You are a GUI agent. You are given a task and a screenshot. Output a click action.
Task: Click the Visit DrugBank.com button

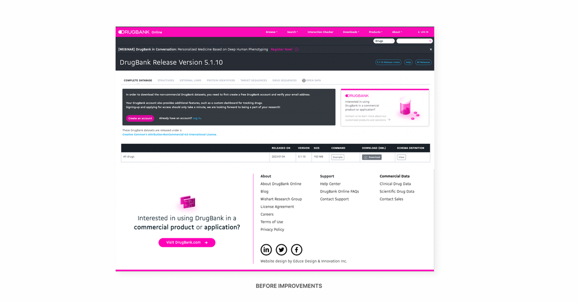click(187, 243)
